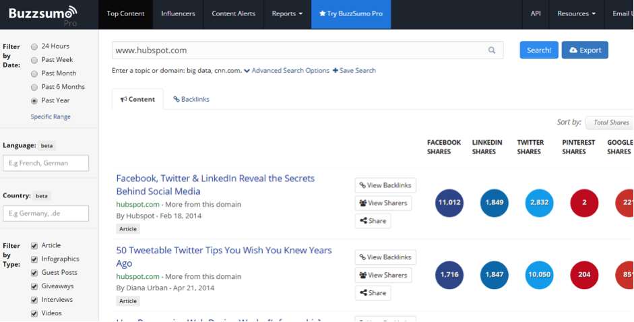The width and height of the screenshot is (634, 322).
Task: Click the Pinterest shares circle showing 204
Action: (584, 274)
